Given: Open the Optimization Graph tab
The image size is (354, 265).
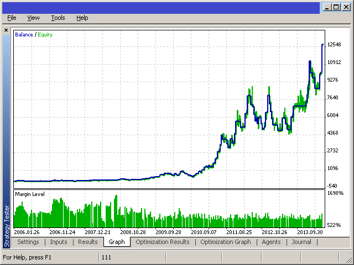Looking at the screenshot, I should pos(226,242).
